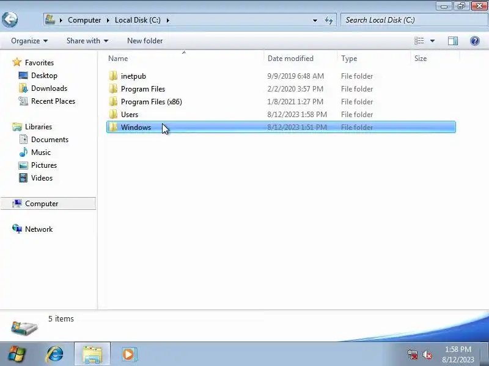Click the Program Files name text
The image size is (489, 366).
coord(143,89)
